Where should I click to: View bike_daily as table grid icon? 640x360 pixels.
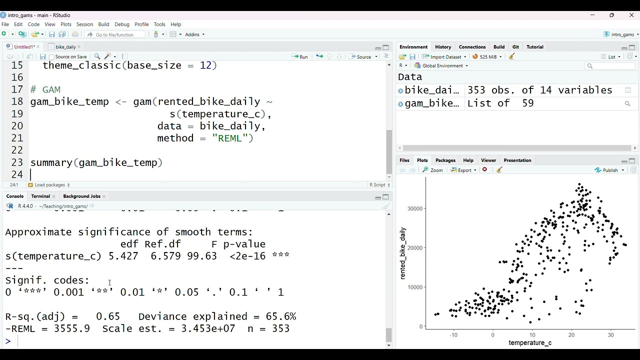(x=628, y=90)
